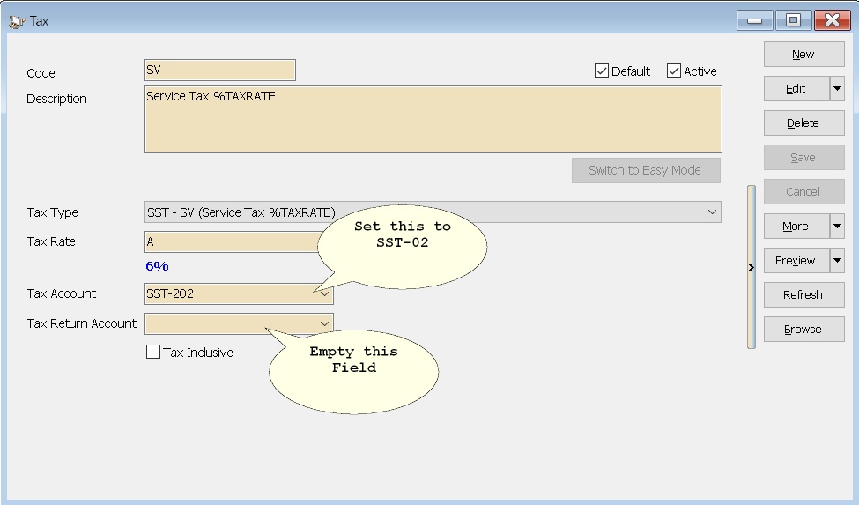Uncheck the Active checkbox
The width and height of the screenshot is (859, 505).
click(674, 71)
